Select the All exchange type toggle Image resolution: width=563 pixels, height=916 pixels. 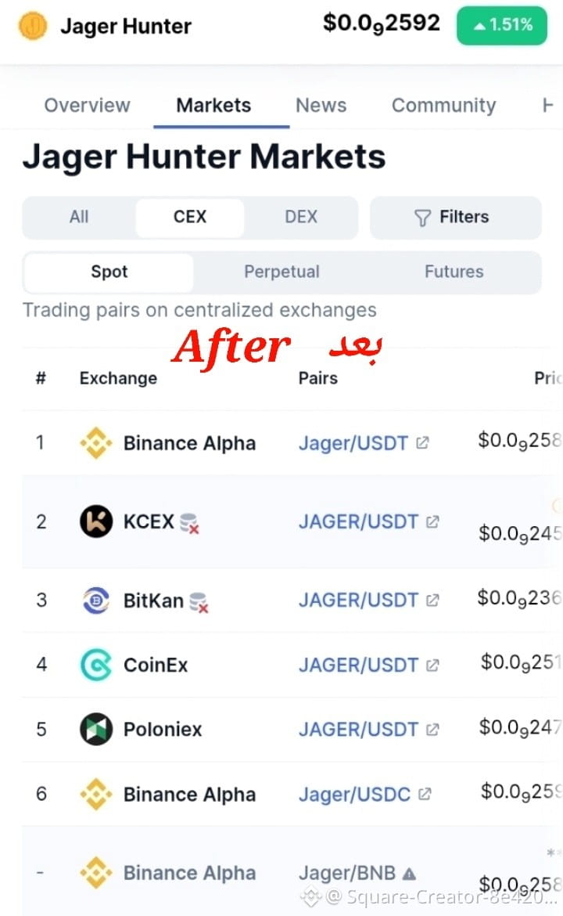coord(79,217)
